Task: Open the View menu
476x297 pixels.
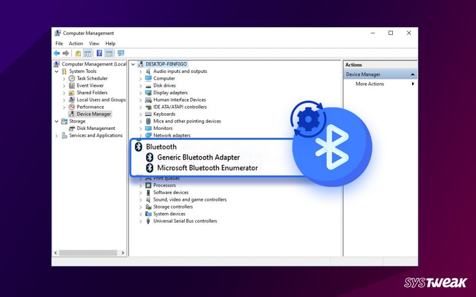Action: pyautogui.click(x=94, y=43)
